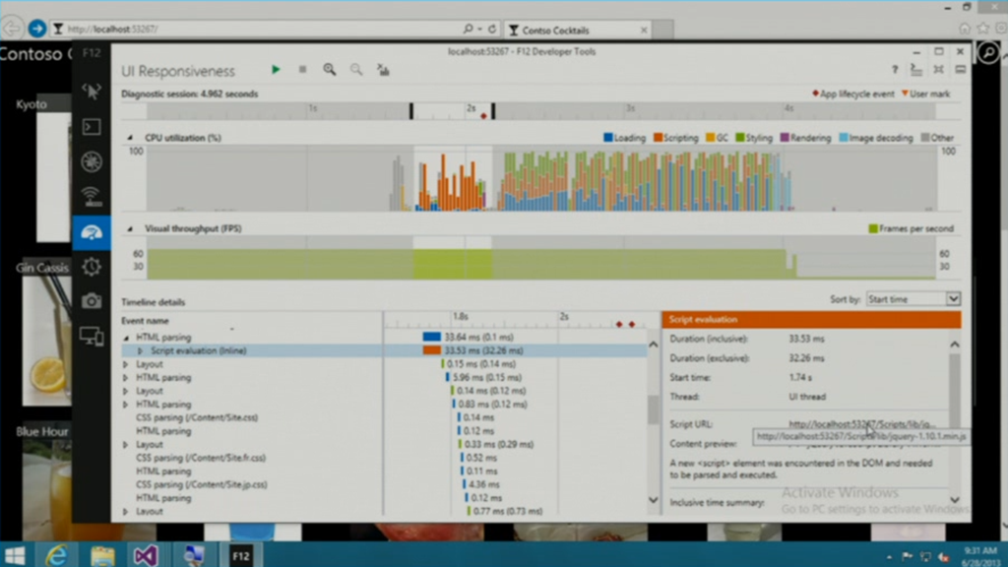Open the Windows Start button

pyautogui.click(x=14, y=555)
